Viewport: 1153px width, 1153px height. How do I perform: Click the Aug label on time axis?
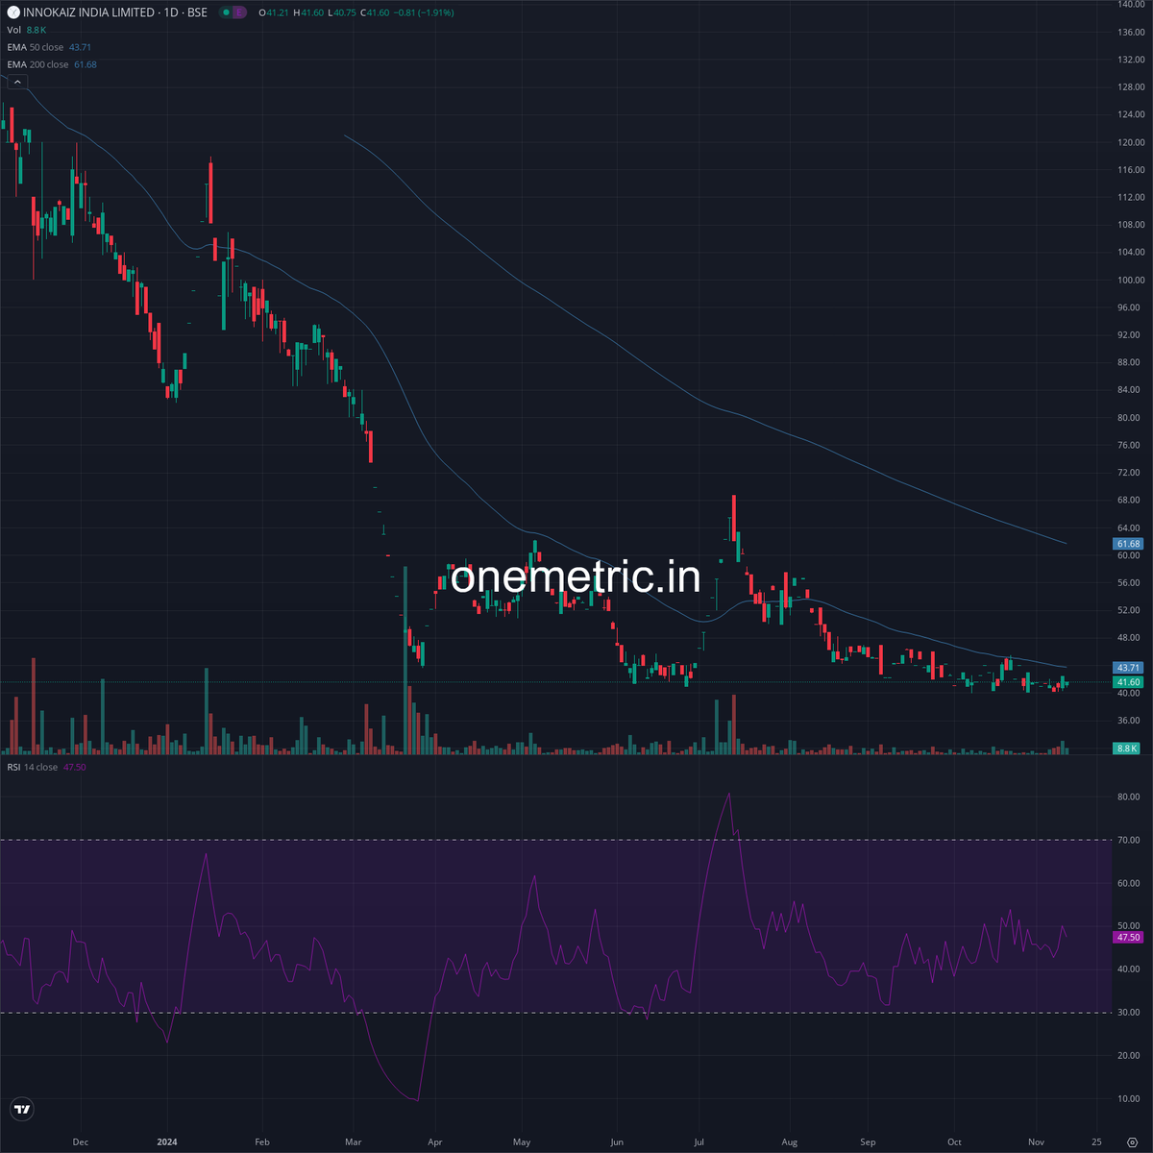click(790, 1142)
